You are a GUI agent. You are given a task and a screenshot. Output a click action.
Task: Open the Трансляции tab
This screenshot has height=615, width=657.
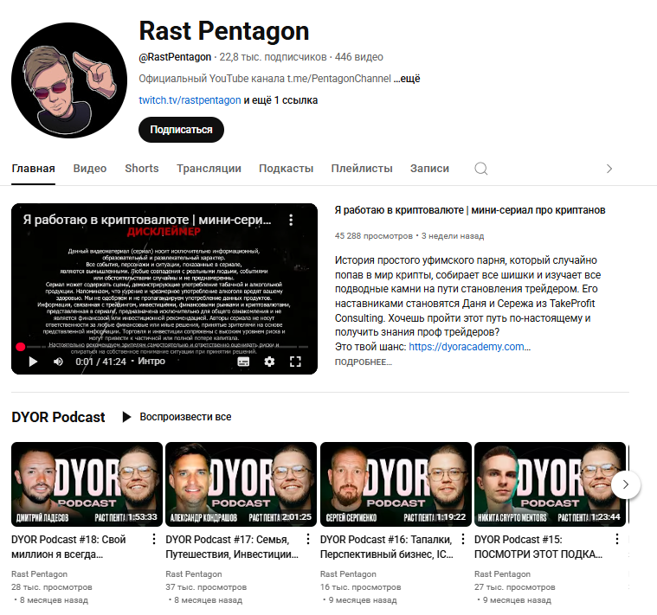click(x=209, y=169)
